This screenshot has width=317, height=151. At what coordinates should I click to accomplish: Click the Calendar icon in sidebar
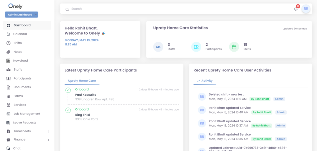point(8,34)
